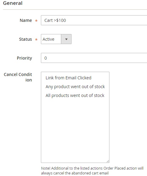Select Link from Email Clicked option
Screen dimensions: 147x176
[68, 78]
